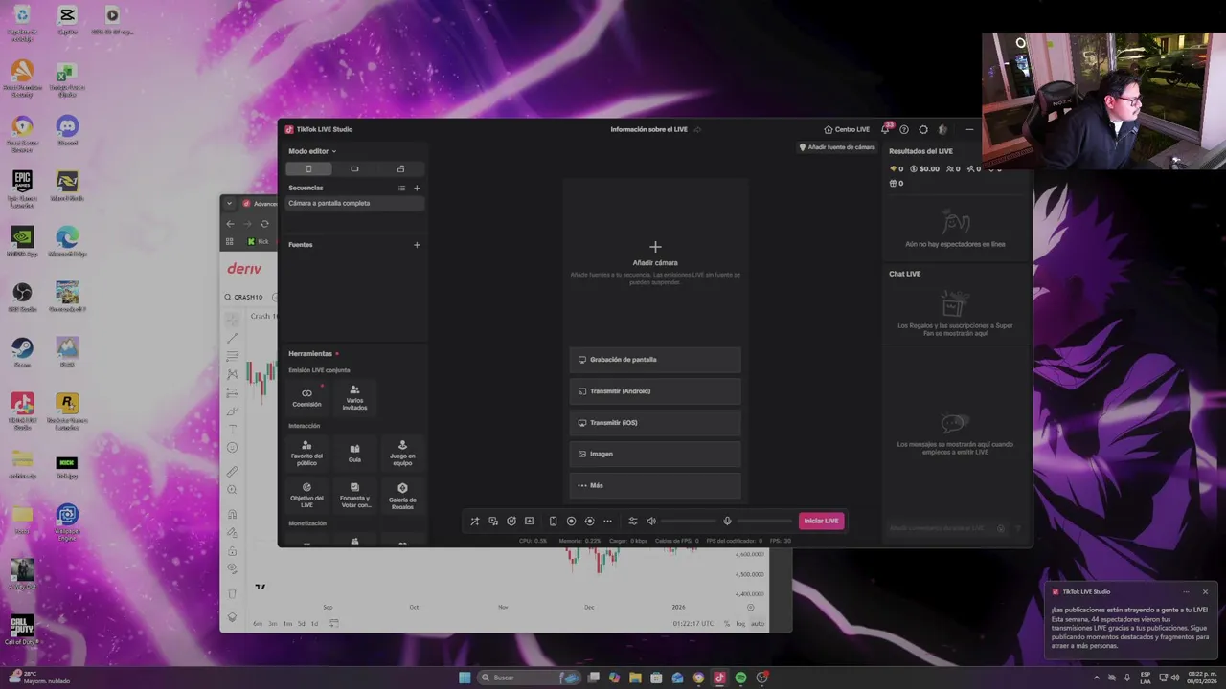Open the help question mark icon

pyautogui.click(x=904, y=129)
